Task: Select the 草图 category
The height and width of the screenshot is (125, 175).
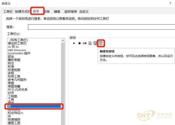Action: coord(11,83)
